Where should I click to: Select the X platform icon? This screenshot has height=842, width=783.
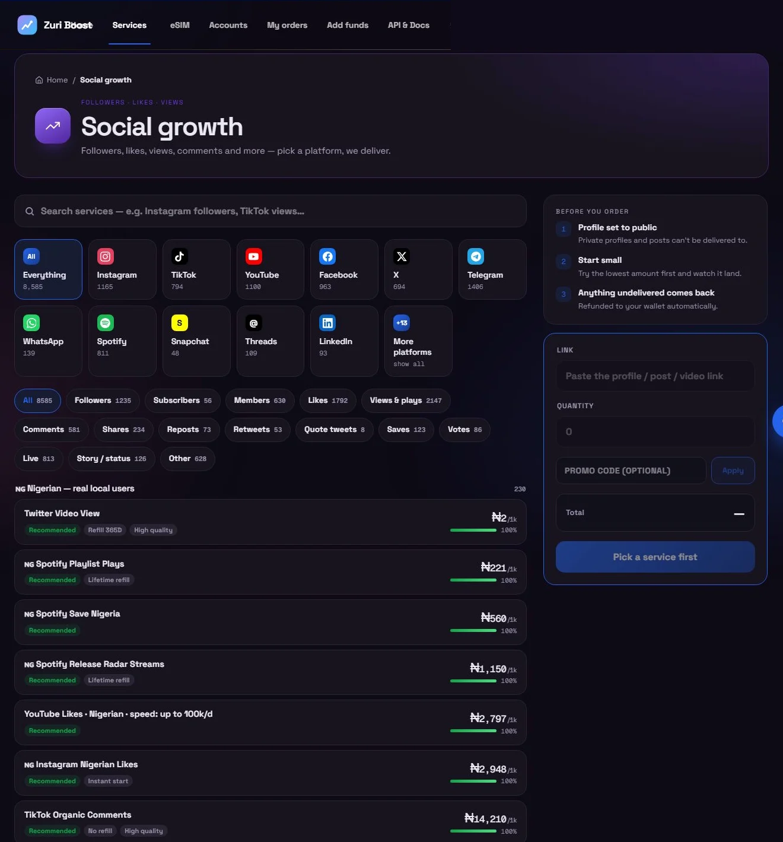pos(402,256)
